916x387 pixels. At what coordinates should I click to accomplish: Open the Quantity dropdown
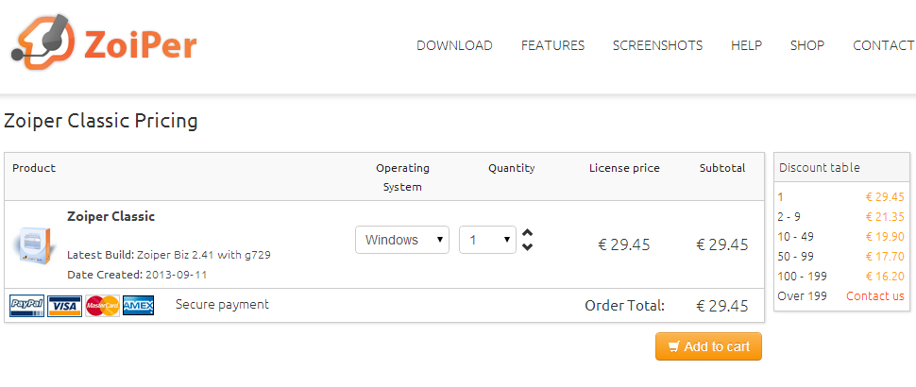(x=487, y=240)
